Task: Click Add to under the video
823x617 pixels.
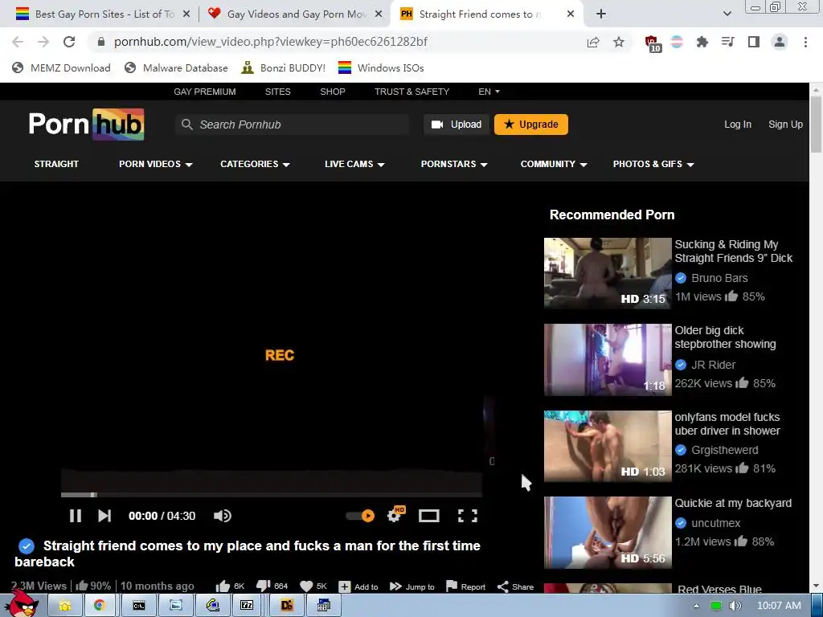Action: [x=358, y=586]
